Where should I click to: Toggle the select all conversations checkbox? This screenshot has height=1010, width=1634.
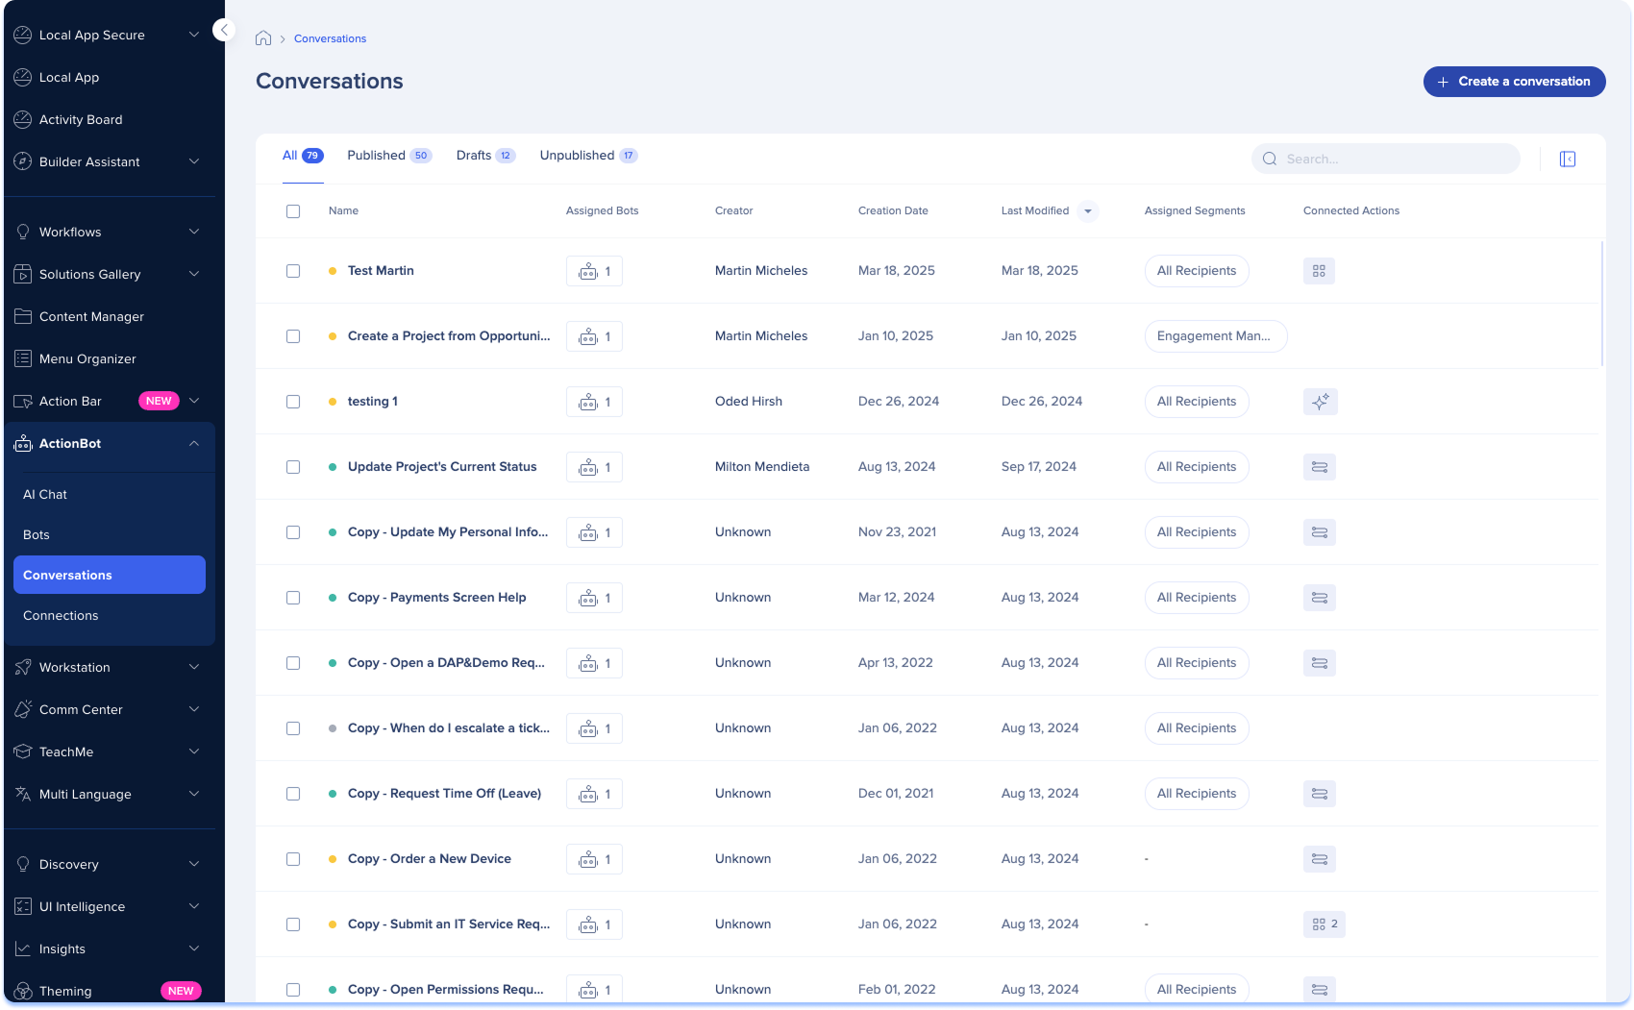(293, 211)
